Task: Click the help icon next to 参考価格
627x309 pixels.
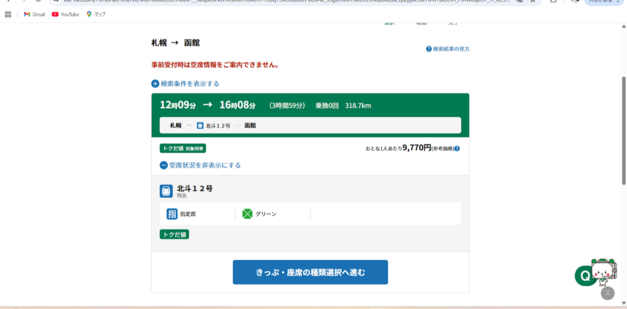Action: pos(457,149)
